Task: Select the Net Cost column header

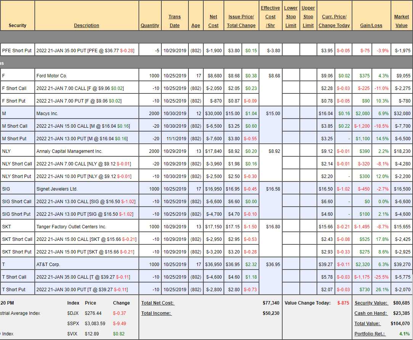Action: (214, 21)
